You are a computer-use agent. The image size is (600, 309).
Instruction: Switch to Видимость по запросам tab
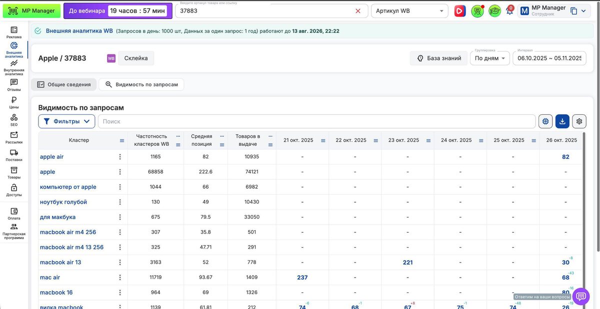tap(141, 85)
